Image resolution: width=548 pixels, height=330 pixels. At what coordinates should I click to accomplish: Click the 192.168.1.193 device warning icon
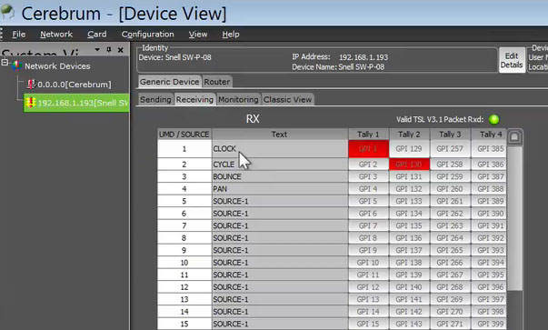point(30,103)
